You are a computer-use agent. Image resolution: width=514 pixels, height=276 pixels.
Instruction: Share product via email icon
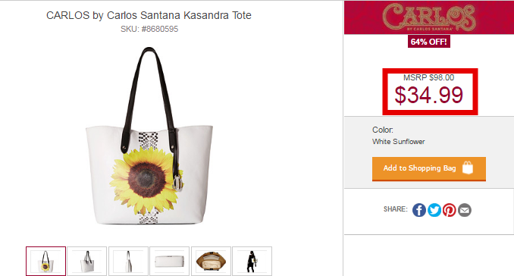point(465,210)
